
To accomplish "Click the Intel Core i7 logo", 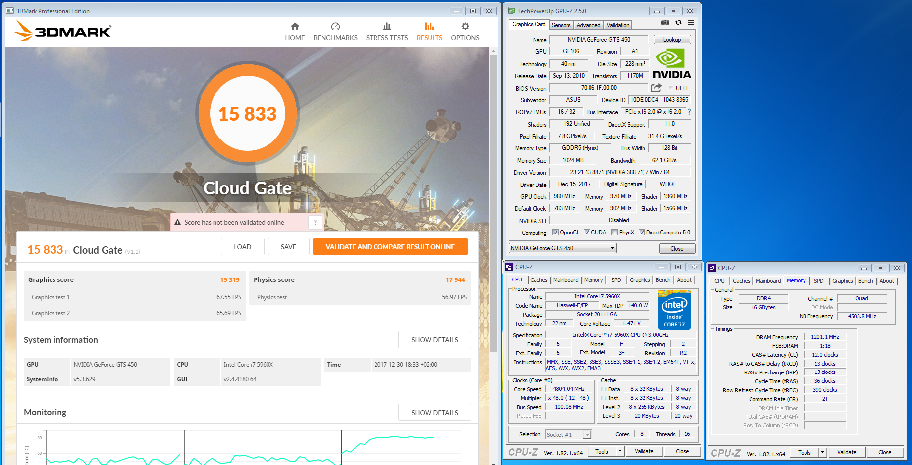I will pos(674,310).
